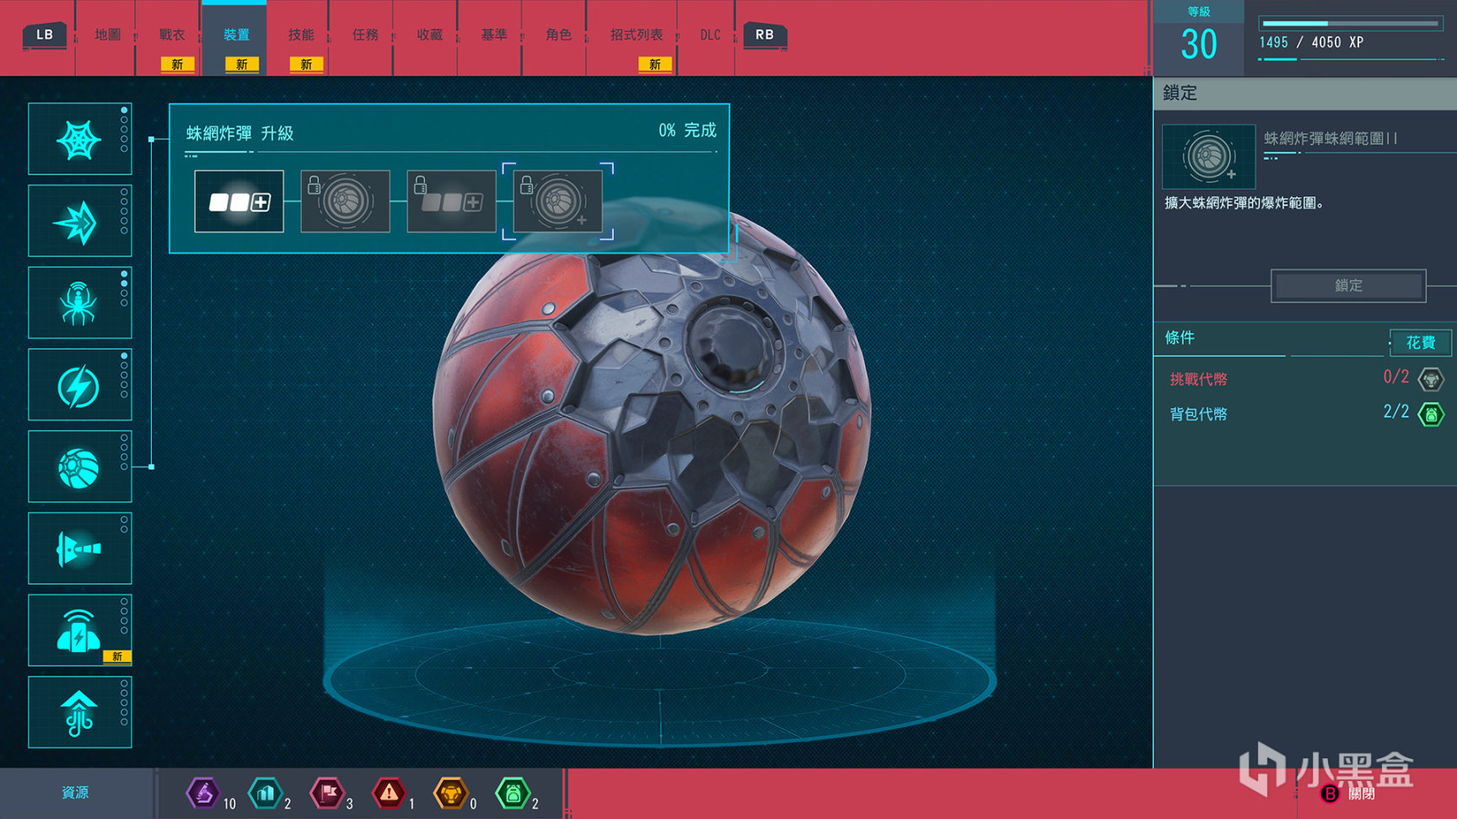The image size is (1457, 819).
Task: Click the research token count '10'
Action: pos(229,804)
